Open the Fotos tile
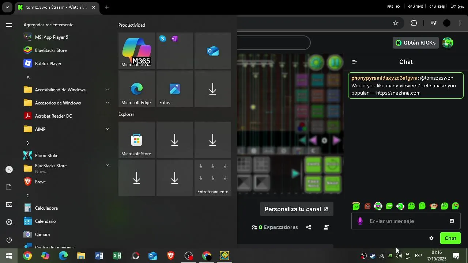The height and width of the screenshot is (263, 468). click(x=175, y=89)
